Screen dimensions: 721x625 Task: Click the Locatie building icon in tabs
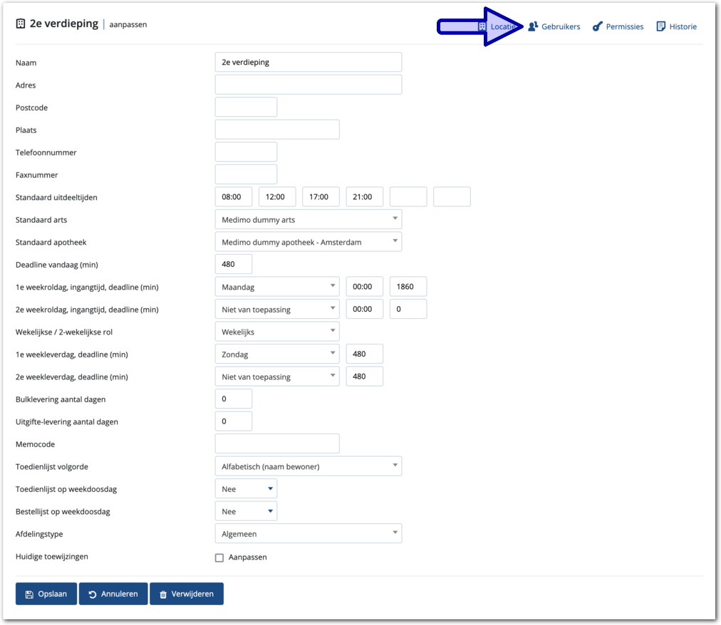pos(482,26)
